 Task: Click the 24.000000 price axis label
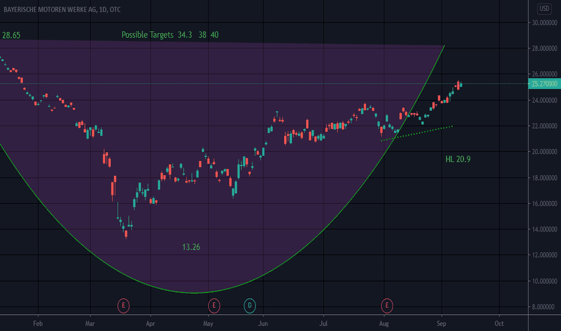coord(545,100)
